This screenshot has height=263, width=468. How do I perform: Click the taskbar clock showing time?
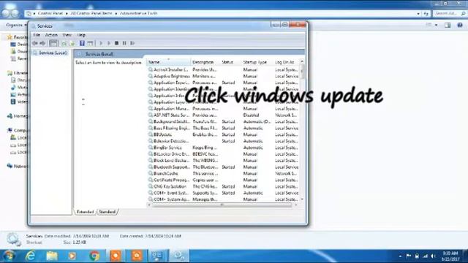(450, 256)
